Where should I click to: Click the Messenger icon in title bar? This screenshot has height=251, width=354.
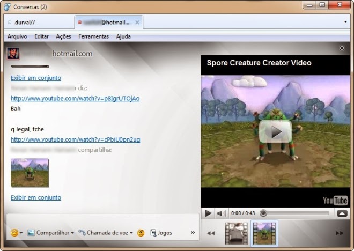(8, 7)
